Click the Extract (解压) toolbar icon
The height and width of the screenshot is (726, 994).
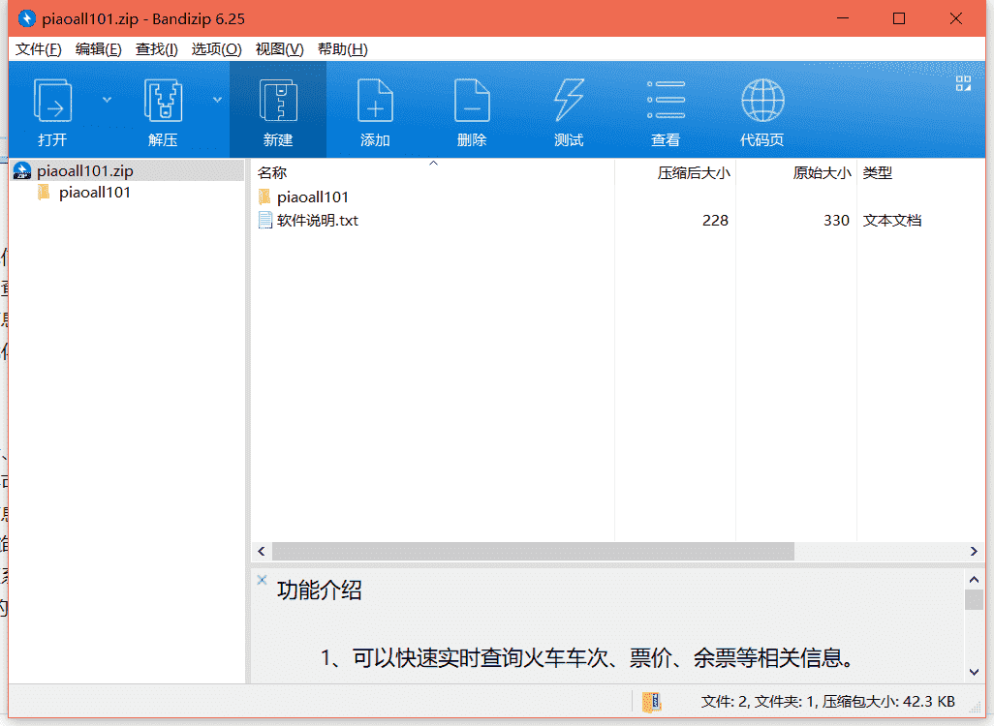[163, 100]
